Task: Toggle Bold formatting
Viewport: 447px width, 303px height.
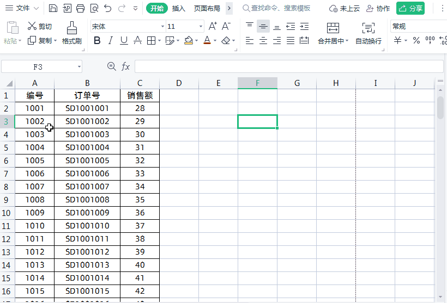Action: pyautogui.click(x=97, y=41)
